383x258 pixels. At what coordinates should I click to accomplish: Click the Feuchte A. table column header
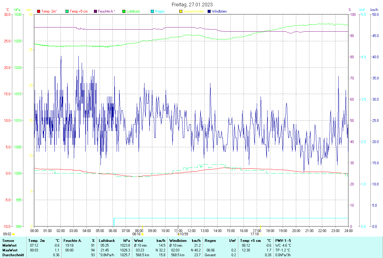[73, 241]
